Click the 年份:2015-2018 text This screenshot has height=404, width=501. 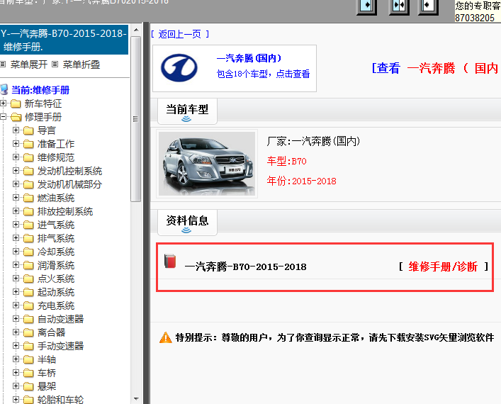302,181
